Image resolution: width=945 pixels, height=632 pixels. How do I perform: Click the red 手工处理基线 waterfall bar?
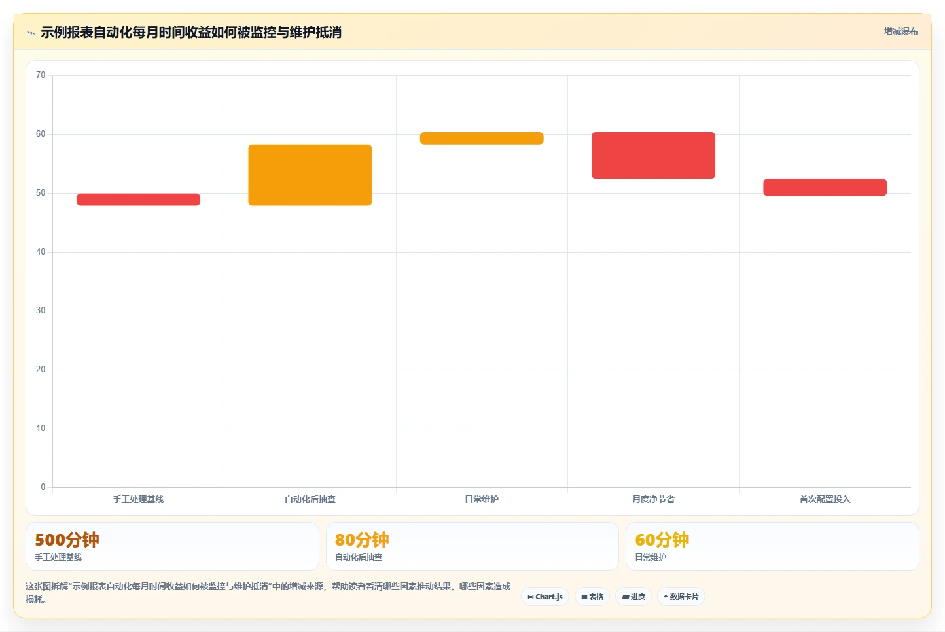tap(138, 200)
